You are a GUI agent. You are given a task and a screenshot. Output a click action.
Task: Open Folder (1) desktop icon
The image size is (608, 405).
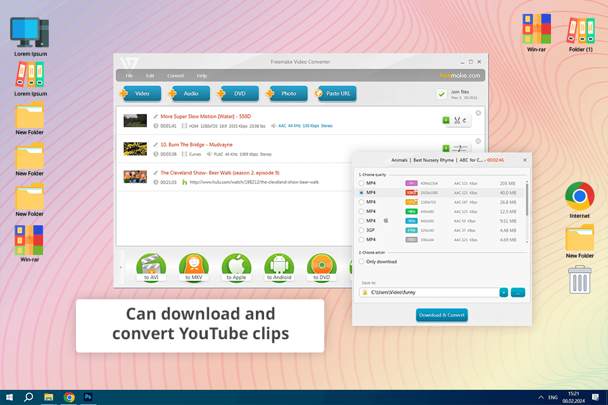(x=581, y=34)
